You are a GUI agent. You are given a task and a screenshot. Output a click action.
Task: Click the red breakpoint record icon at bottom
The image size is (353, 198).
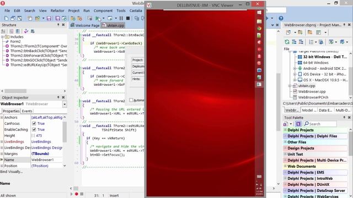point(77,194)
